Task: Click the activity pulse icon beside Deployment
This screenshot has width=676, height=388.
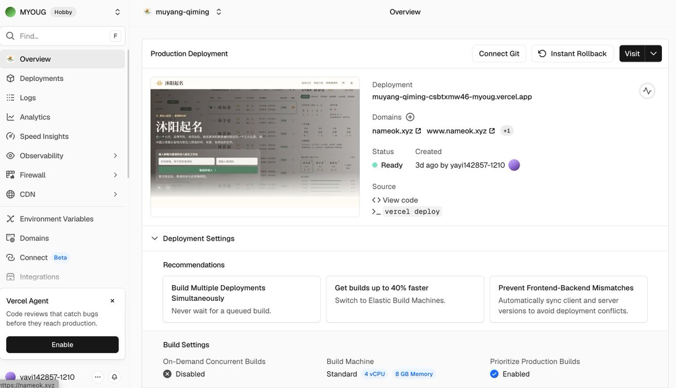Action: [x=647, y=91]
